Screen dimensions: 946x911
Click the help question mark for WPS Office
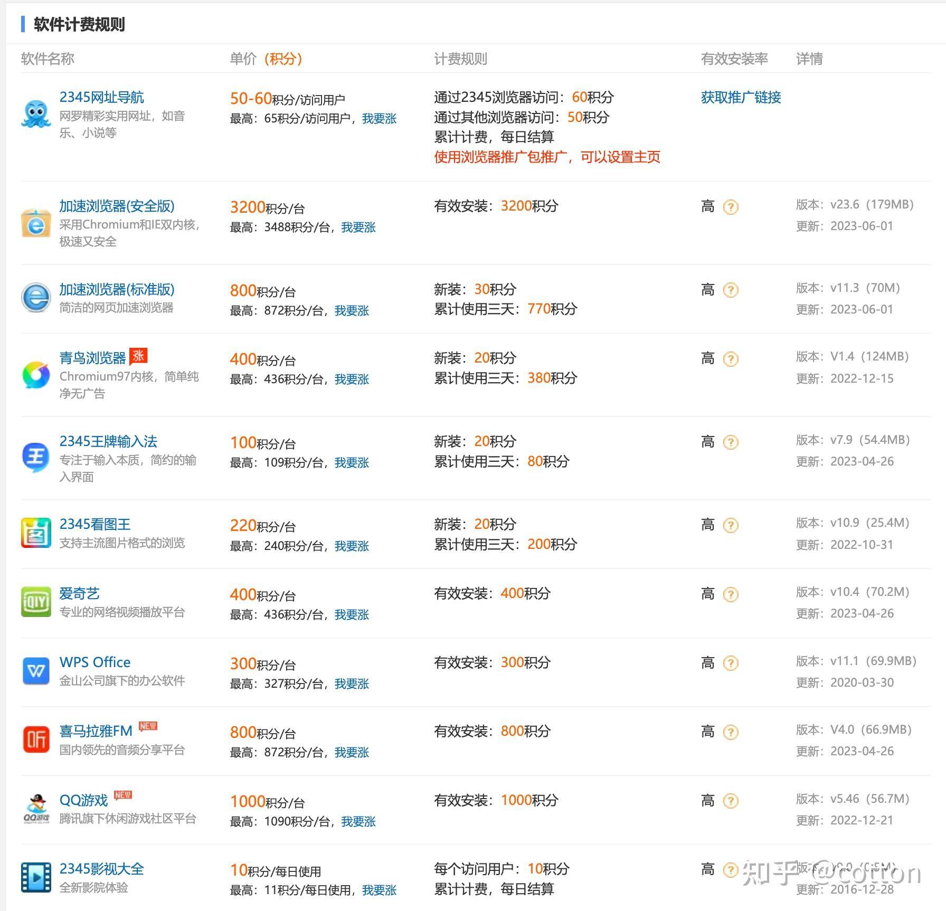click(x=731, y=663)
